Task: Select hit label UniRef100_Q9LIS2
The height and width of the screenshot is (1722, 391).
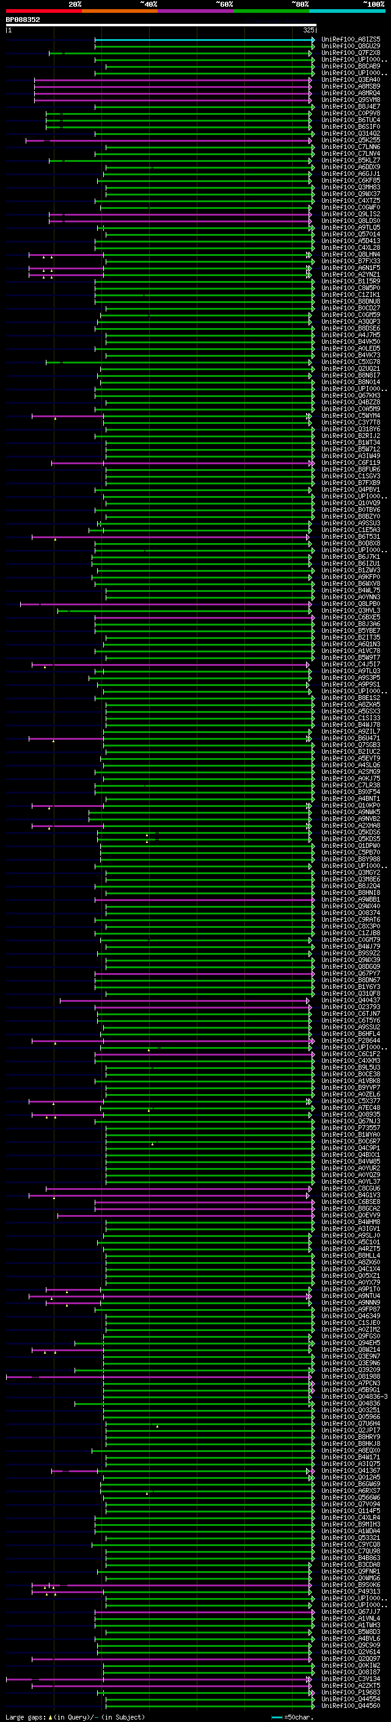Action: [350, 214]
